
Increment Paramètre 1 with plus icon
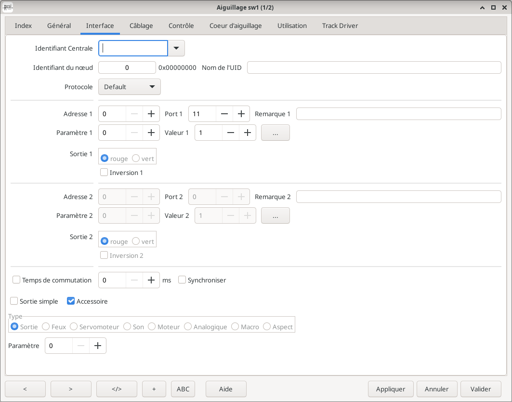(151, 133)
